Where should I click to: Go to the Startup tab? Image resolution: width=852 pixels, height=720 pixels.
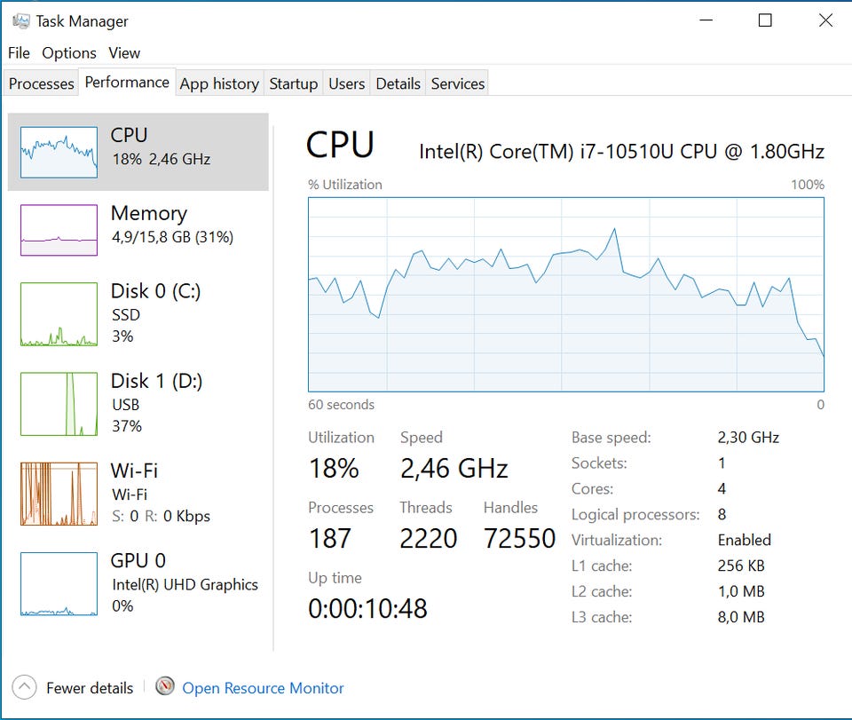(x=293, y=83)
